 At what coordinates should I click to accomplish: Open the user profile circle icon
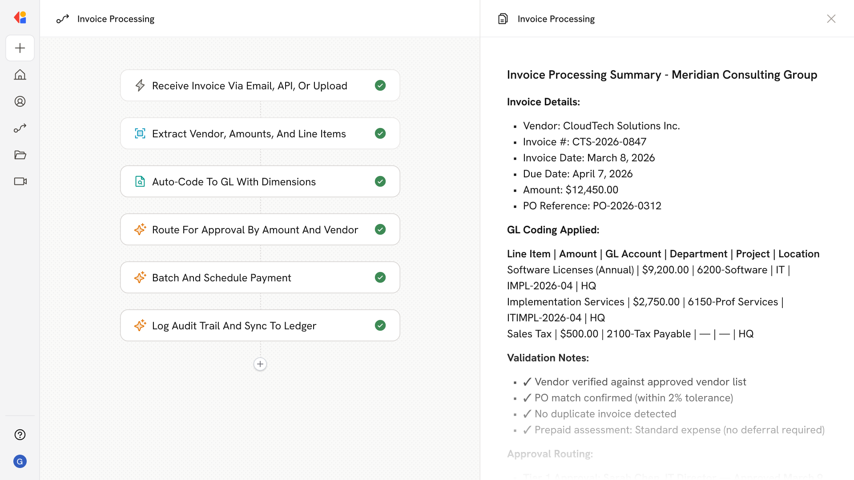[20, 101]
